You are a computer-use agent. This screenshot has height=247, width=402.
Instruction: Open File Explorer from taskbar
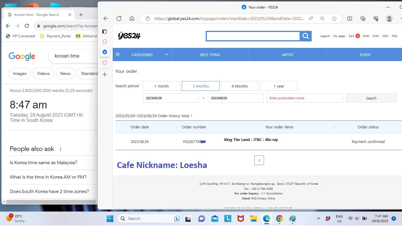click(253, 219)
